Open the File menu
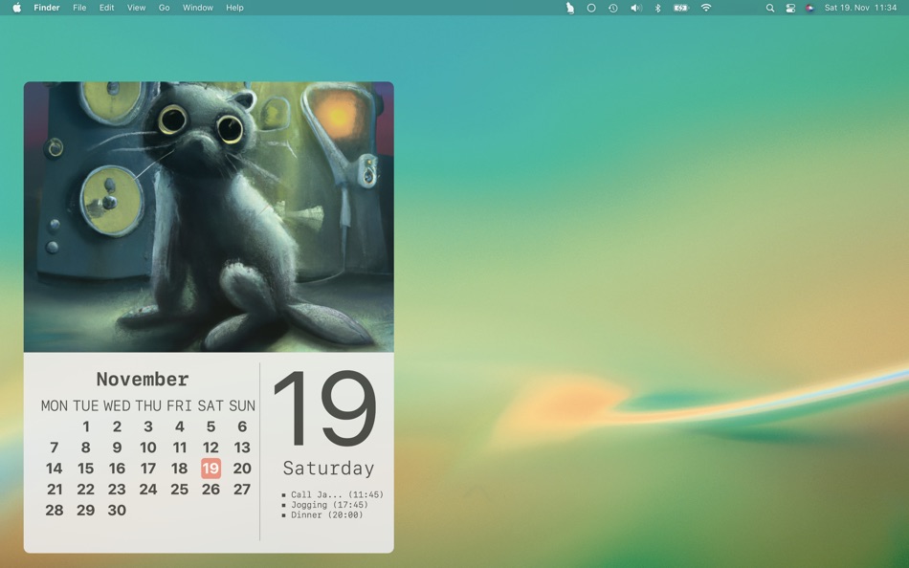The height and width of the screenshot is (568, 909). click(x=79, y=8)
